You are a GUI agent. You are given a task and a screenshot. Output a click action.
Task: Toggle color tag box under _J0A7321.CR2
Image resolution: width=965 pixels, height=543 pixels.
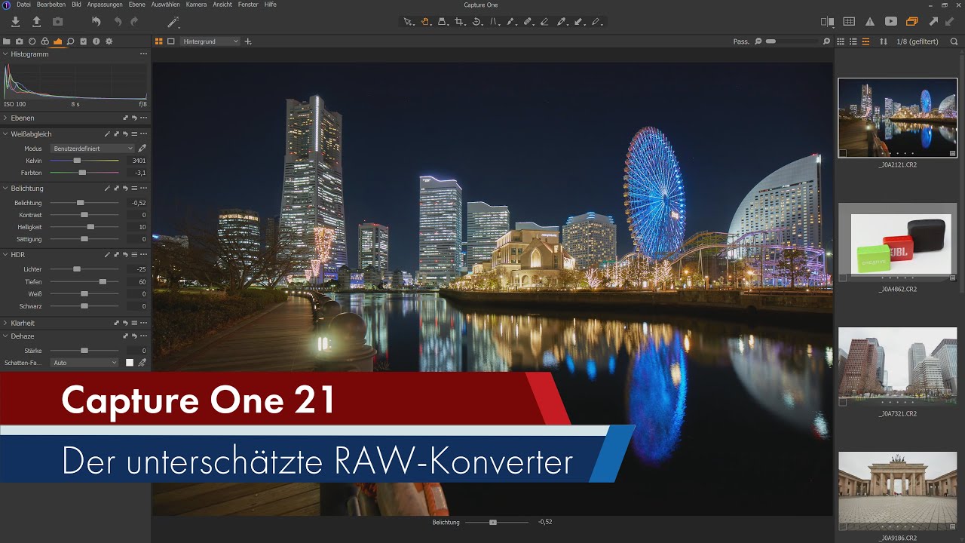[x=843, y=403]
